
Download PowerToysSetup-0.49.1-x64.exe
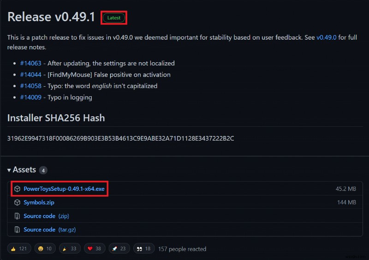64,189
